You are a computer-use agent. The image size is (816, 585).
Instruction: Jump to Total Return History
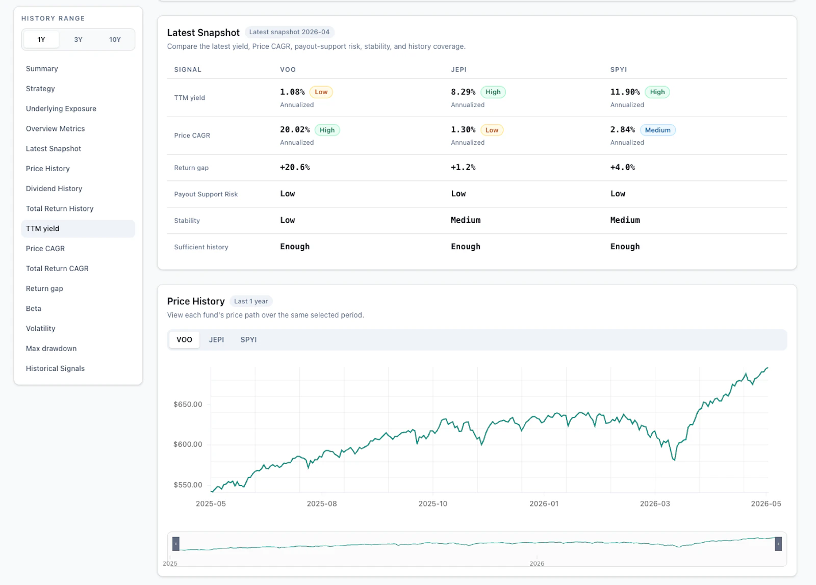click(78, 208)
